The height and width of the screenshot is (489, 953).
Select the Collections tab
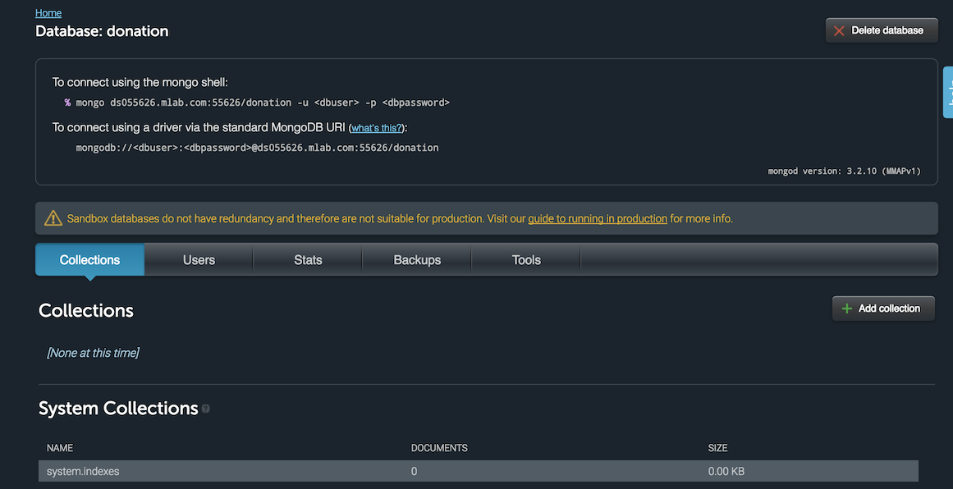point(89,260)
